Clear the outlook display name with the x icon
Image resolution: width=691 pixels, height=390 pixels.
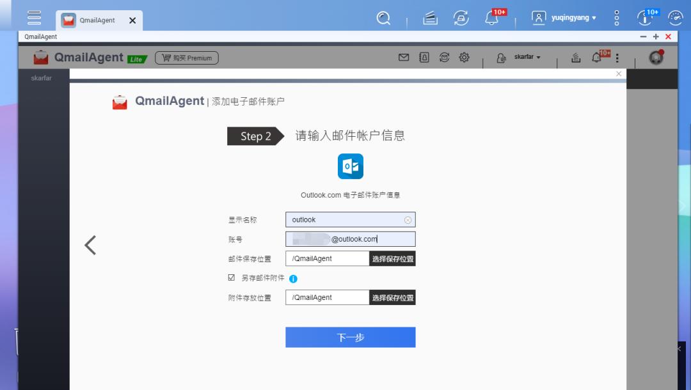[408, 219]
